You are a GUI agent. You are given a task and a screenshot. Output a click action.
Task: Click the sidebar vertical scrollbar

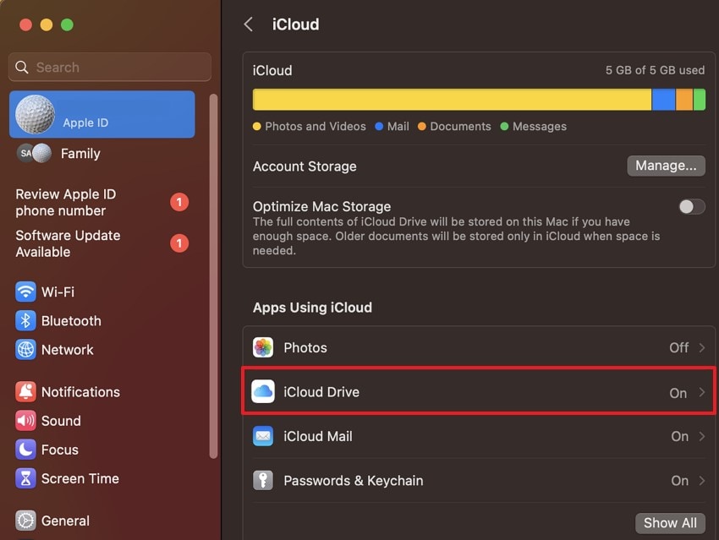tap(213, 275)
